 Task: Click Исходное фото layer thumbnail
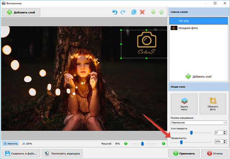click(174, 28)
